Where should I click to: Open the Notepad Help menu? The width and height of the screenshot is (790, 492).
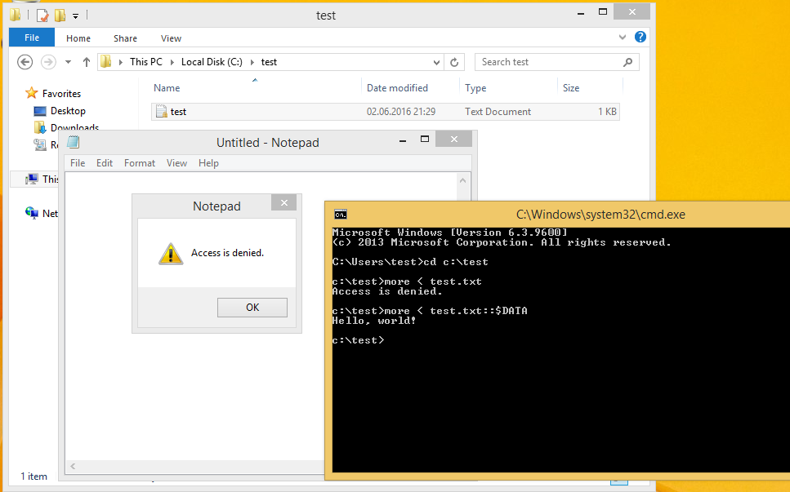pyautogui.click(x=208, y=163)
